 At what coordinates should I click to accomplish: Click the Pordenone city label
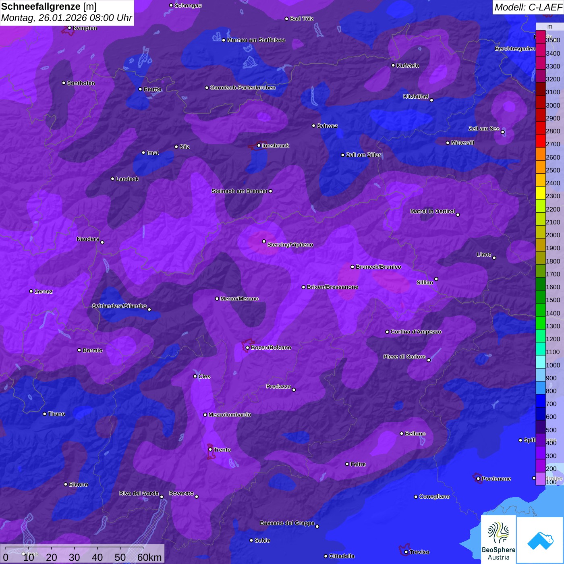pyautogui.click(x=496, y=479)
